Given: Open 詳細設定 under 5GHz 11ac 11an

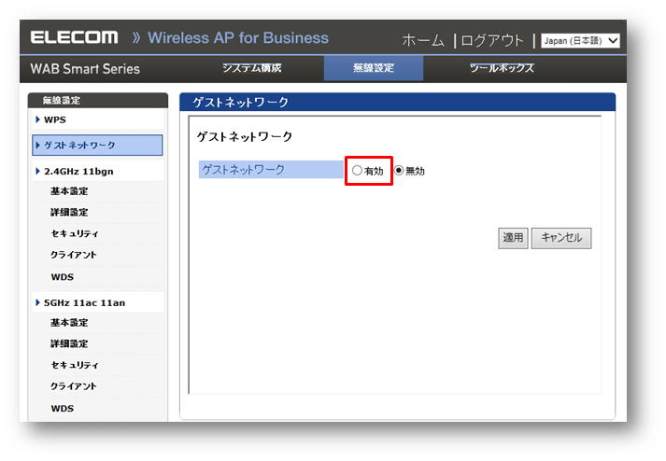Looking at the screenshot, I should (69, 343).
